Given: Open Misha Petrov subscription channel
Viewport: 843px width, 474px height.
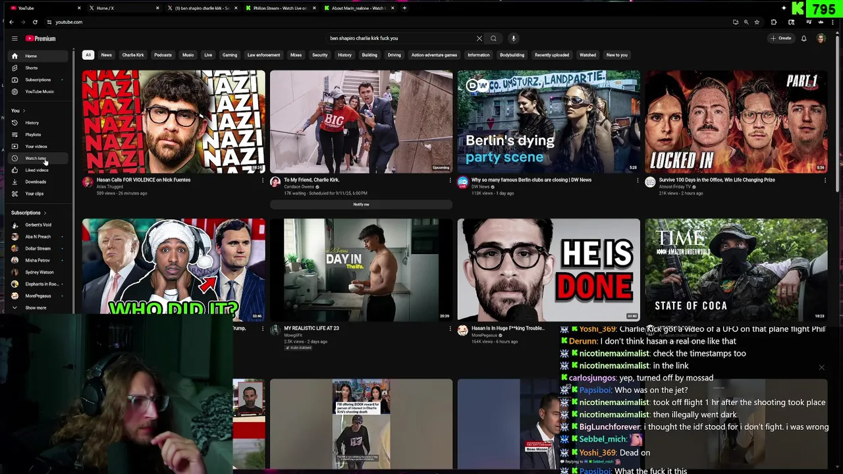Looking at the screenshot, I should (38, 260).
